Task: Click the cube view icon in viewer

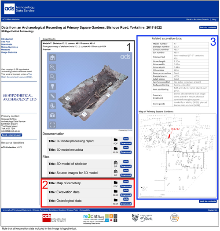Action: (x=52, y=115)
